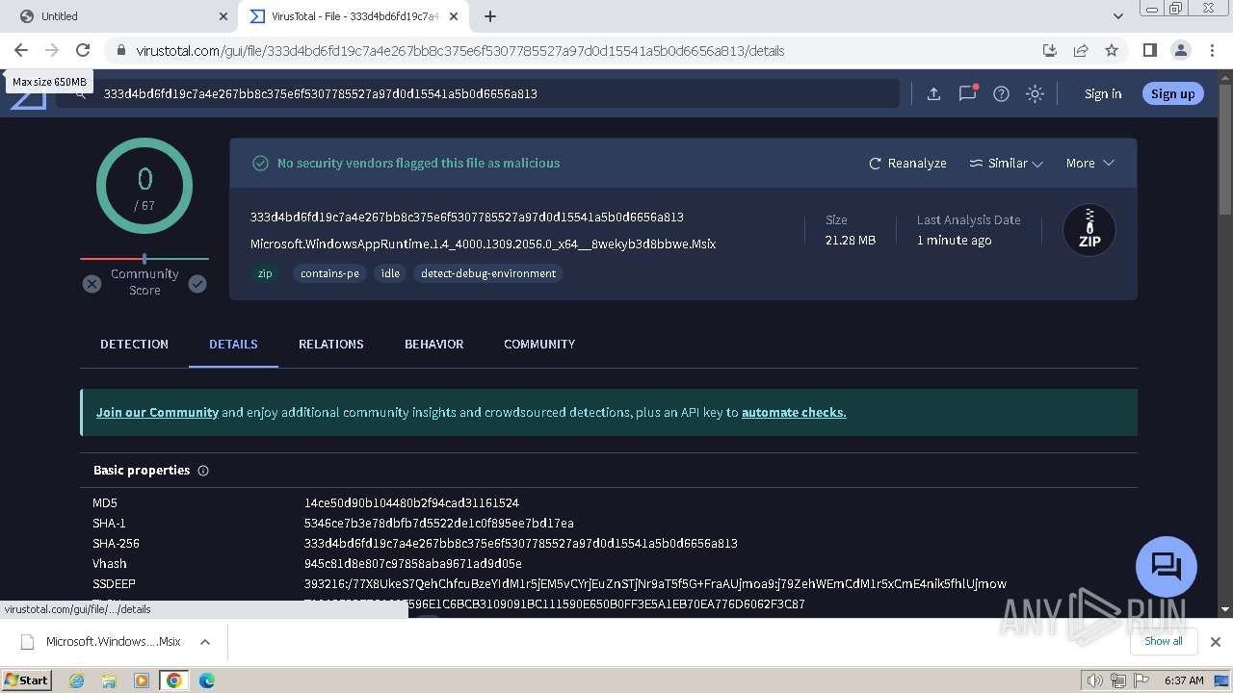1233x693 pixels.
Task: Click the SHA-1 hash value
Action: click(x=438, y=524)
